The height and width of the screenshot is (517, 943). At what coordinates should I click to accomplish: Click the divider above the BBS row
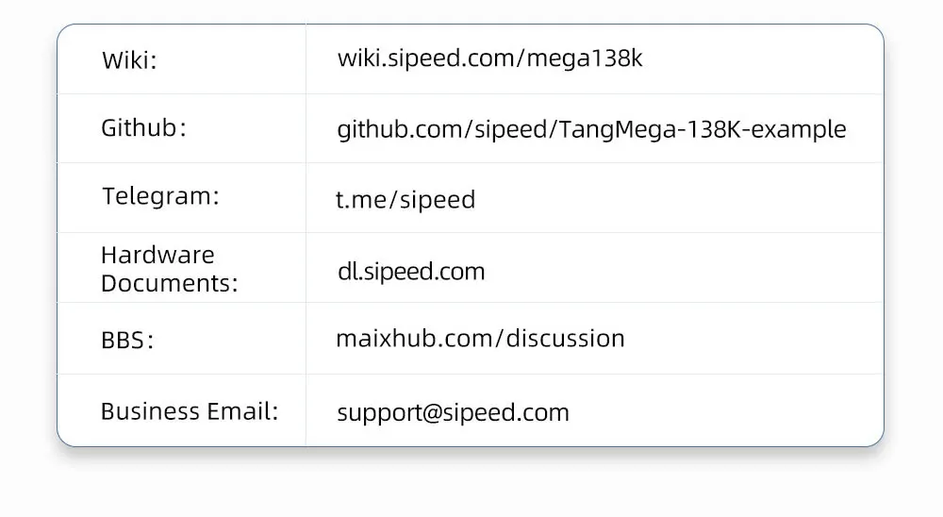[x=471, y=302]
